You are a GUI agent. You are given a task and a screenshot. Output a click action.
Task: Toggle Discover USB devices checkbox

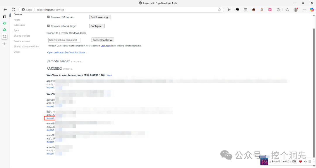coord(48,17)
